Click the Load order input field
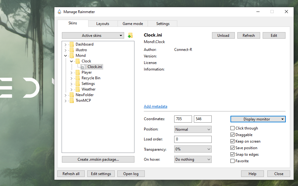Screen dimensions: 298x186 tap(193, 139)
